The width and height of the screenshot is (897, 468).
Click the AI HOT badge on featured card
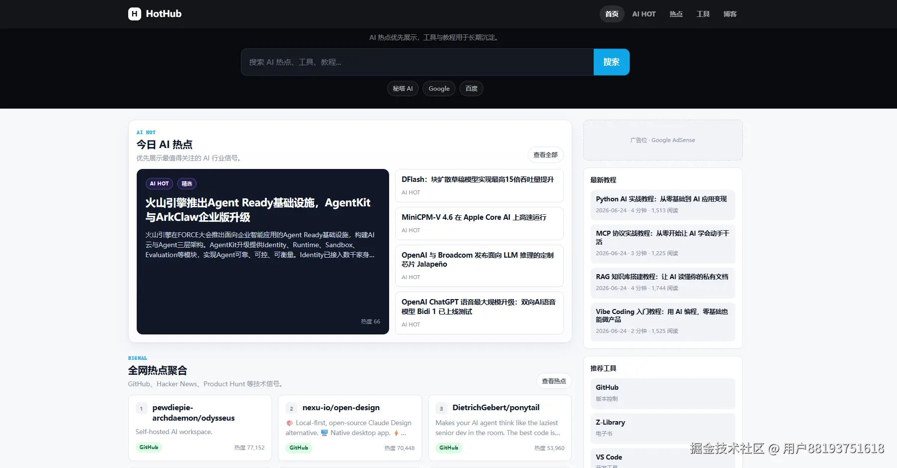click(x=159, y=184)
